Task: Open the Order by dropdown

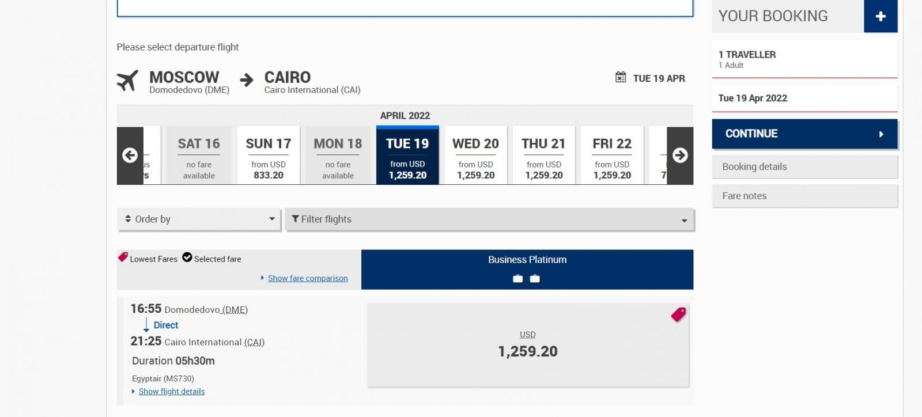Action: (199, 219)
